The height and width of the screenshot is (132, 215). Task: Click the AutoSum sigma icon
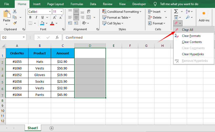(x=176, y=11)
